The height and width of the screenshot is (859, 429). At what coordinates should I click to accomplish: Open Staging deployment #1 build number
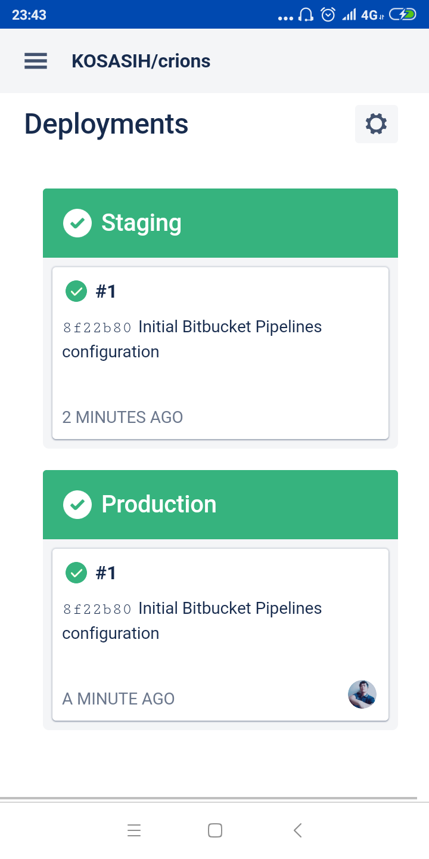[106, 292]
